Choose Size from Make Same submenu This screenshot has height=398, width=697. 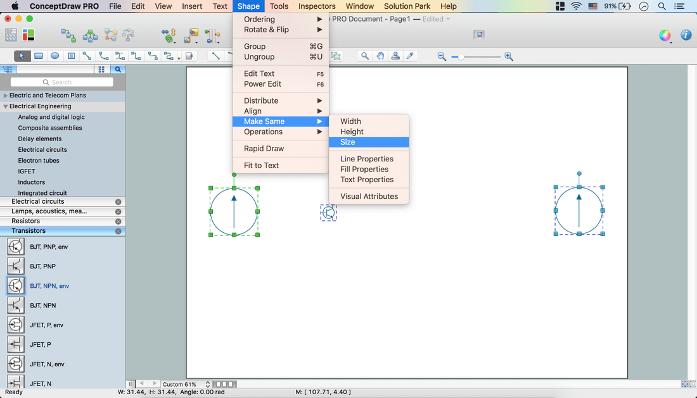pos(348,142)
